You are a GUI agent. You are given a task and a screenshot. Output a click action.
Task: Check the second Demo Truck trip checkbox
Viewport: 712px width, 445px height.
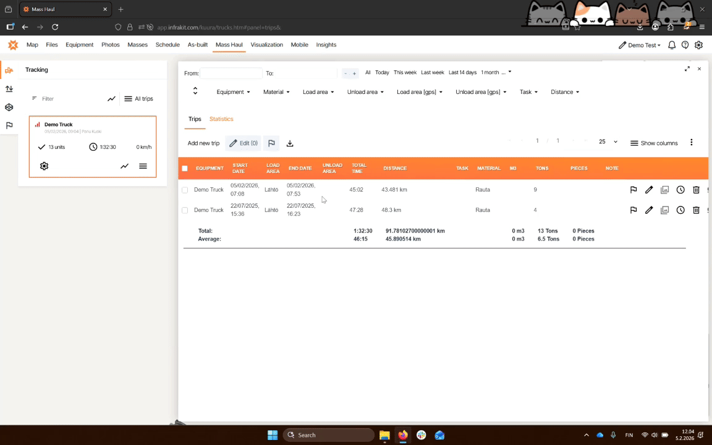(185, 210)
